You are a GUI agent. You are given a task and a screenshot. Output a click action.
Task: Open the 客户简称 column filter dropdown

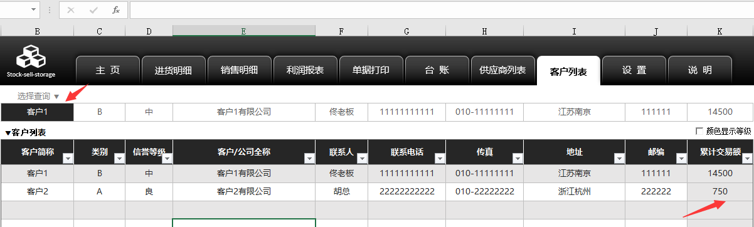(68, 159)
